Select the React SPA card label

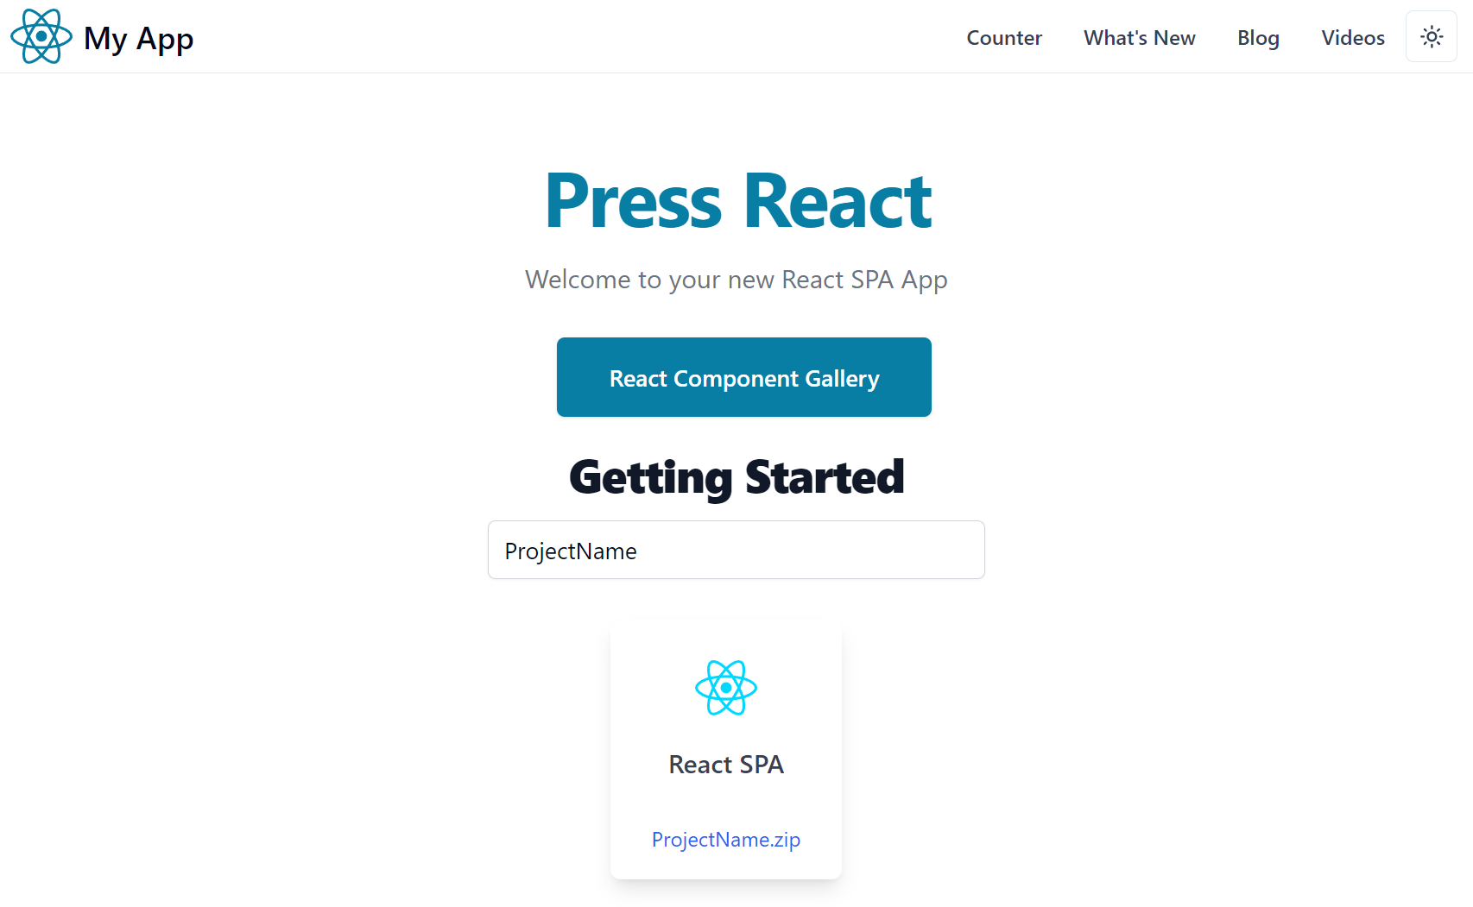(x=726, y=765)
